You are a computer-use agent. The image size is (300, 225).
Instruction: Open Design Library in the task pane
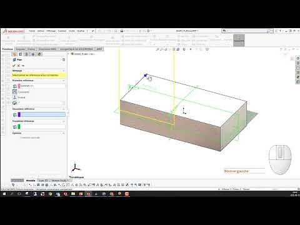click(x=297, y=63)
